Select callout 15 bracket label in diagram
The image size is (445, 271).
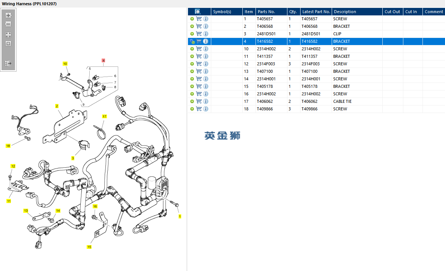click(89, 247)
